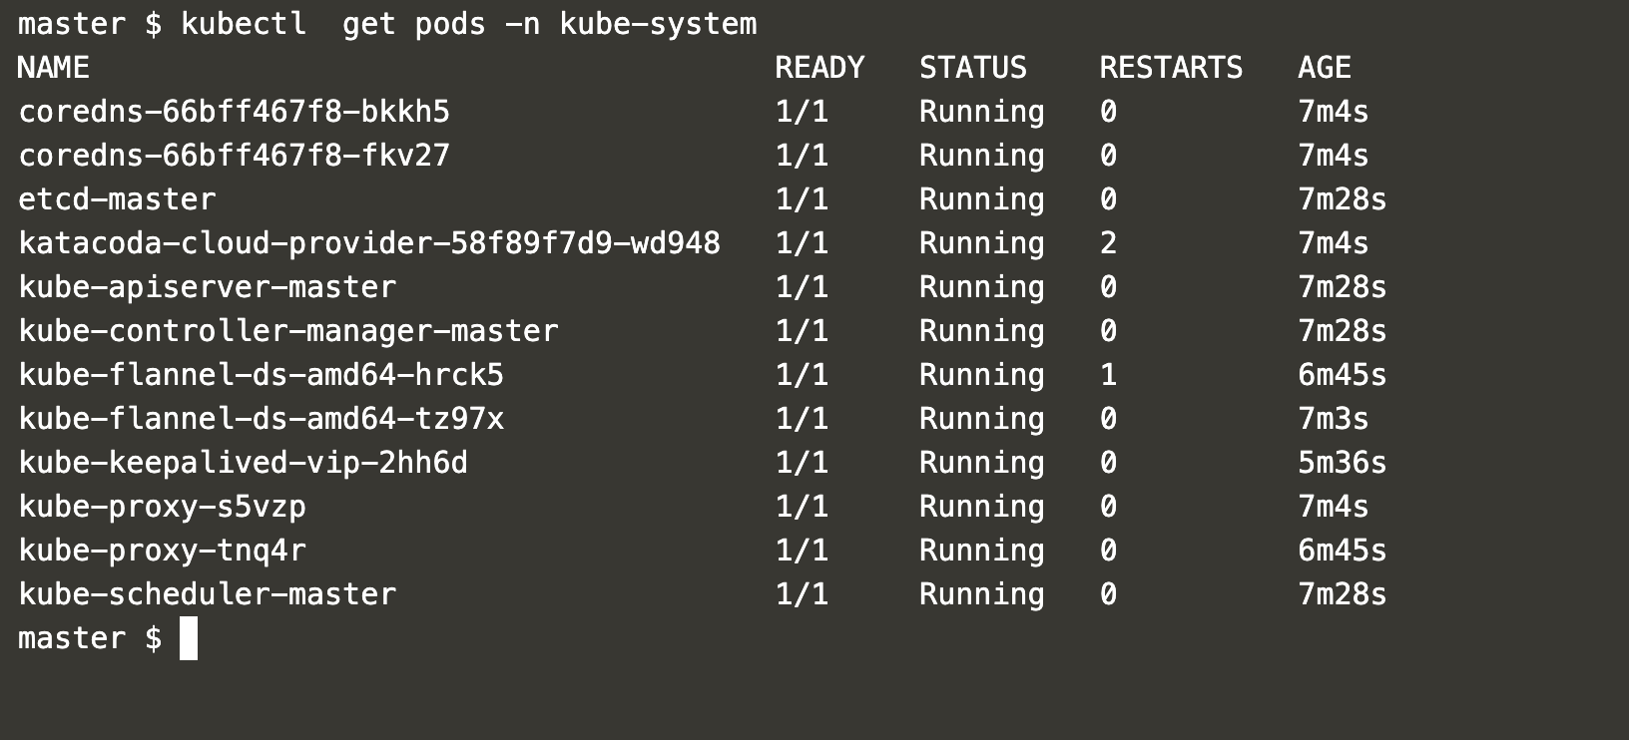The width and height of the screenshot is (1629, 740).
Task: Click the READY column header
Action: coord(819,68)
